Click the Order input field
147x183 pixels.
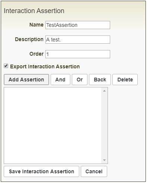pyautogui.click(x=78, y=54)
